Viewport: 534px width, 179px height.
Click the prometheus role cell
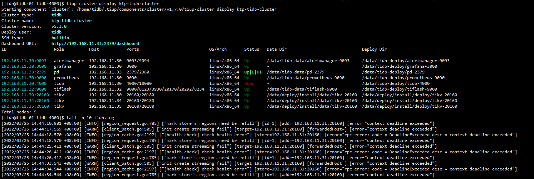67,78
